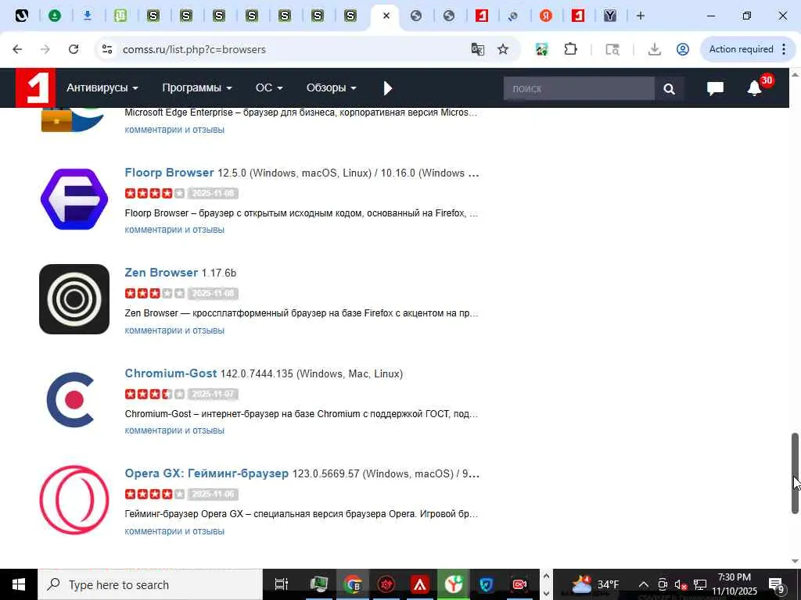The height and width of the screenshot is (600, 801).
Task: Open the Windows Start menu
Action: [x=19, y=584]
